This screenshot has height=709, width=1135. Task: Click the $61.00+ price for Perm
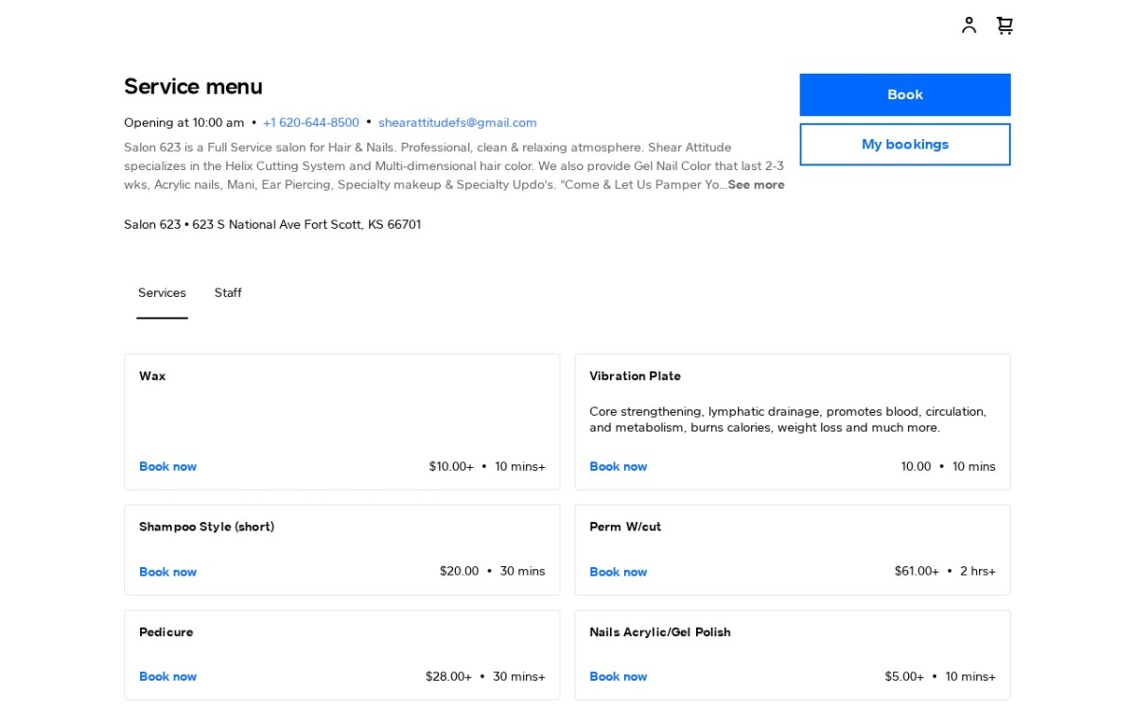click(917, 571)
